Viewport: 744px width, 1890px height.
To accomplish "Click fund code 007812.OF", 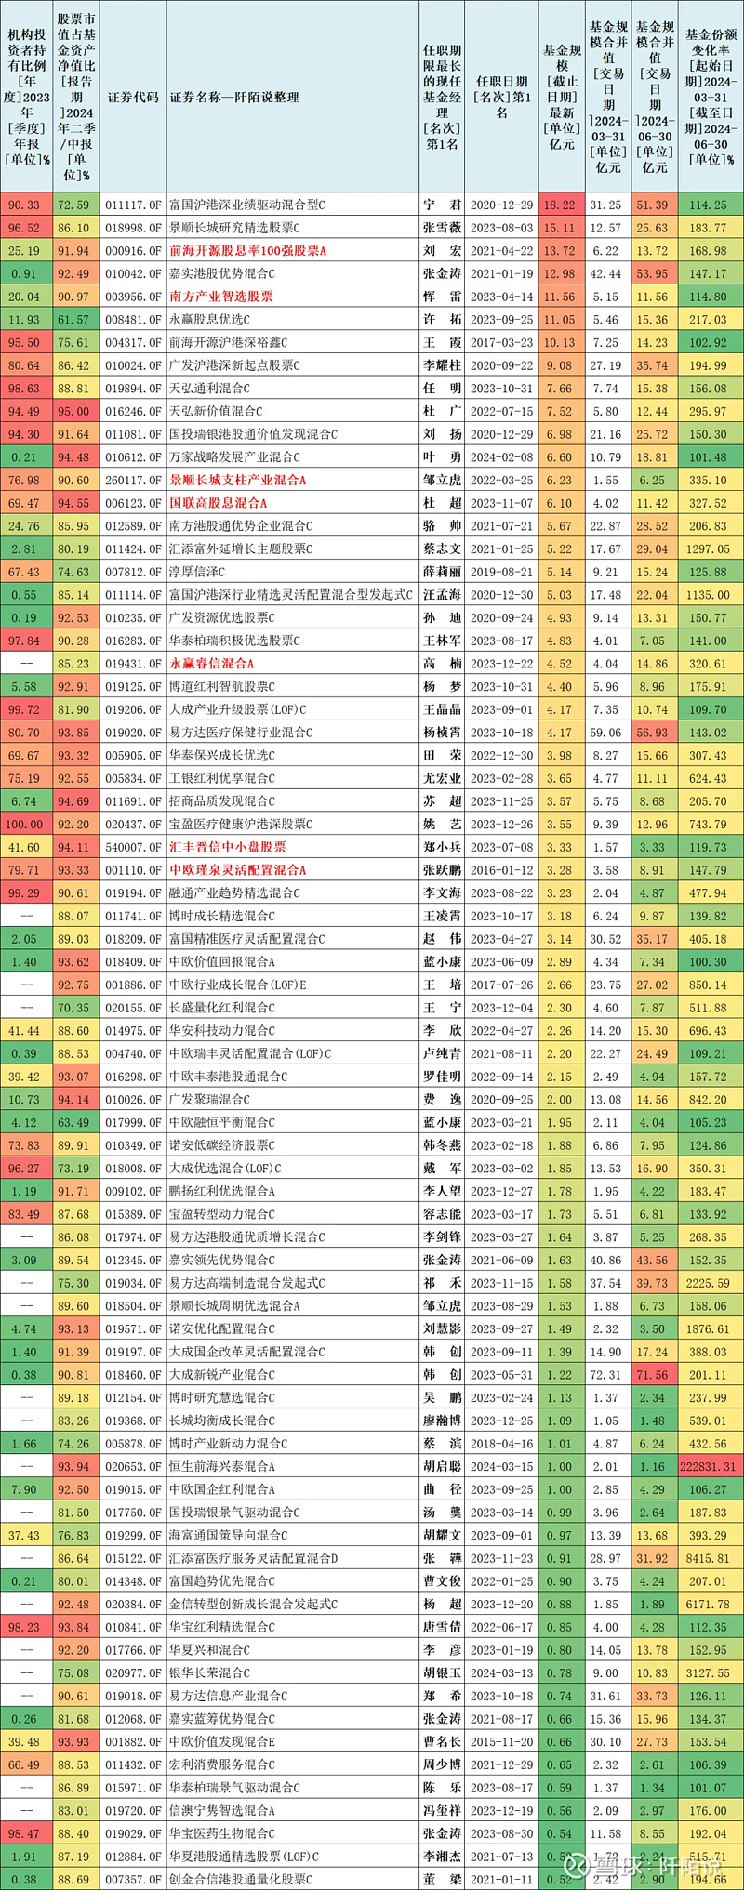I will pyautogui.click(x=133, y=572).
